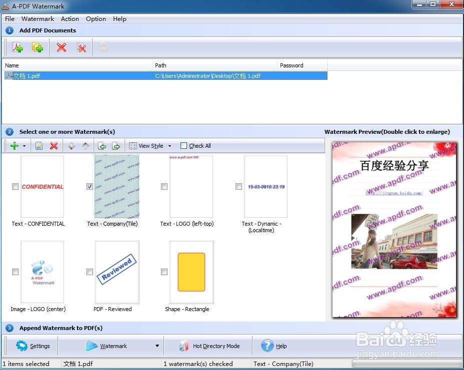Click the Edit watermark pencil icon

(39, 146)
